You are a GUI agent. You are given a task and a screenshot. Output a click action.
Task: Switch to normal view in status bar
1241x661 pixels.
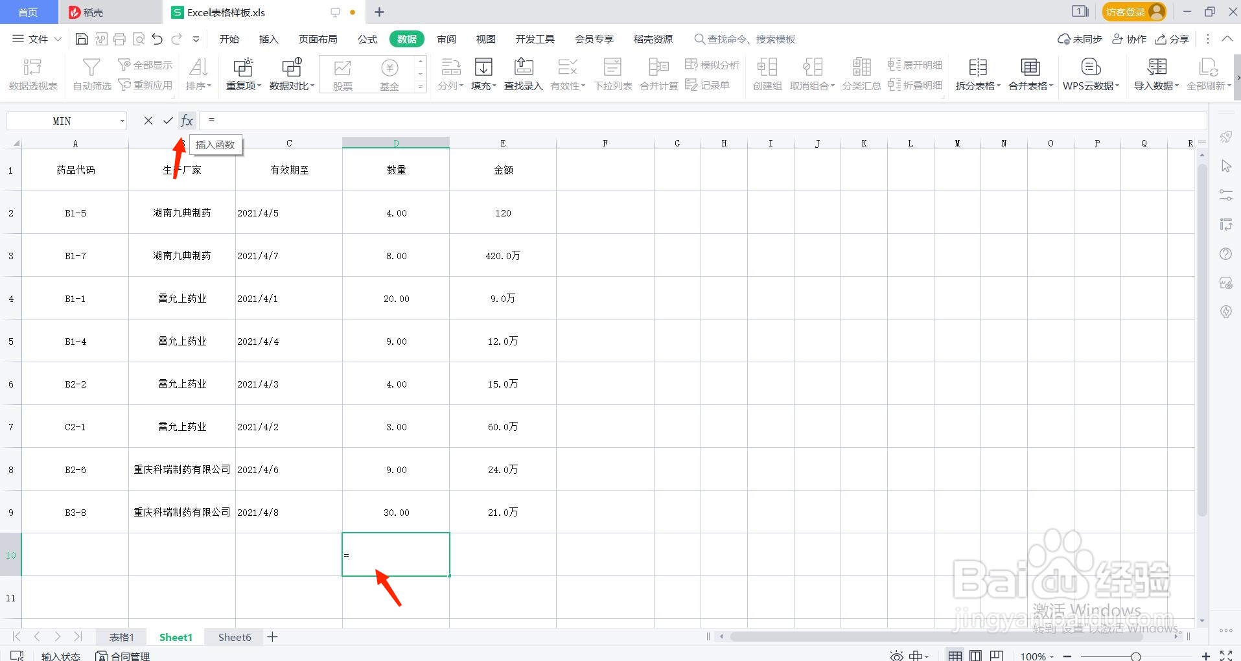coord(955,656)
